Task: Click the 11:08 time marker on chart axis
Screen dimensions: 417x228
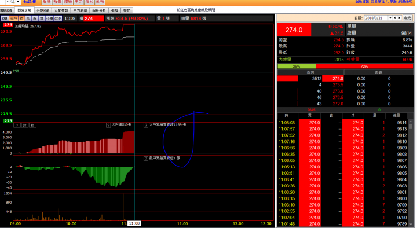Action: pyautogui.click(x=134, y=223)
